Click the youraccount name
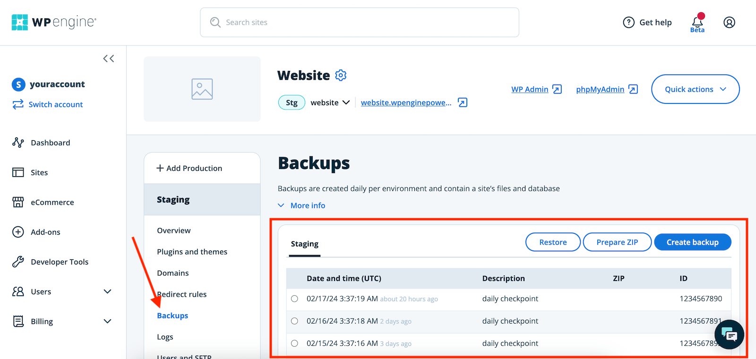 57,84
